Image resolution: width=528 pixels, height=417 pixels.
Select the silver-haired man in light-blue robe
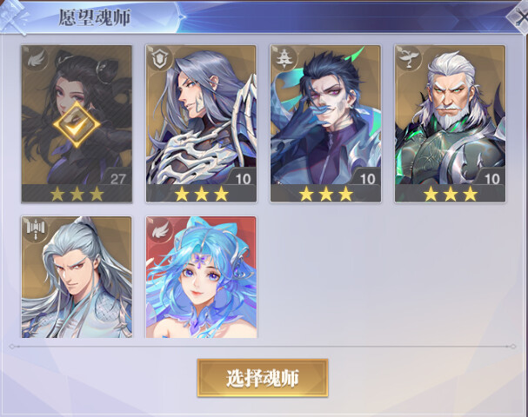[x=77, y=277]
